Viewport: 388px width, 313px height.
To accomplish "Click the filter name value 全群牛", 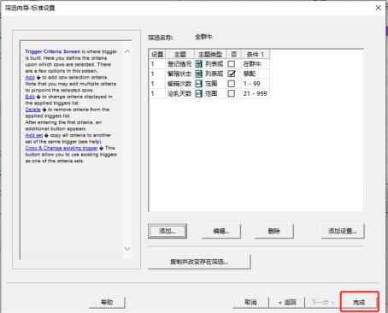I will coord(203,37).
